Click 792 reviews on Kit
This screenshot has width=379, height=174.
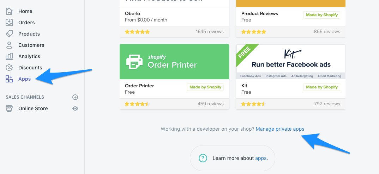(327, 104)
